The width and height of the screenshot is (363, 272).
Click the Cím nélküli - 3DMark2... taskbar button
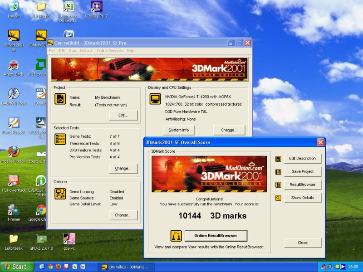click(x=126, y=267)
